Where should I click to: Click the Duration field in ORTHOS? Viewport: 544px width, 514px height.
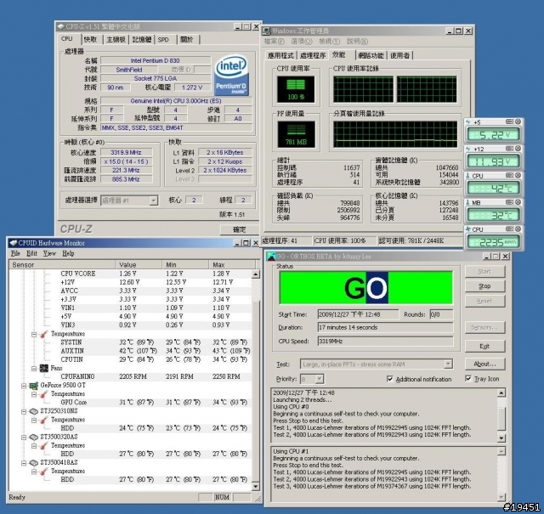(385, 327)
